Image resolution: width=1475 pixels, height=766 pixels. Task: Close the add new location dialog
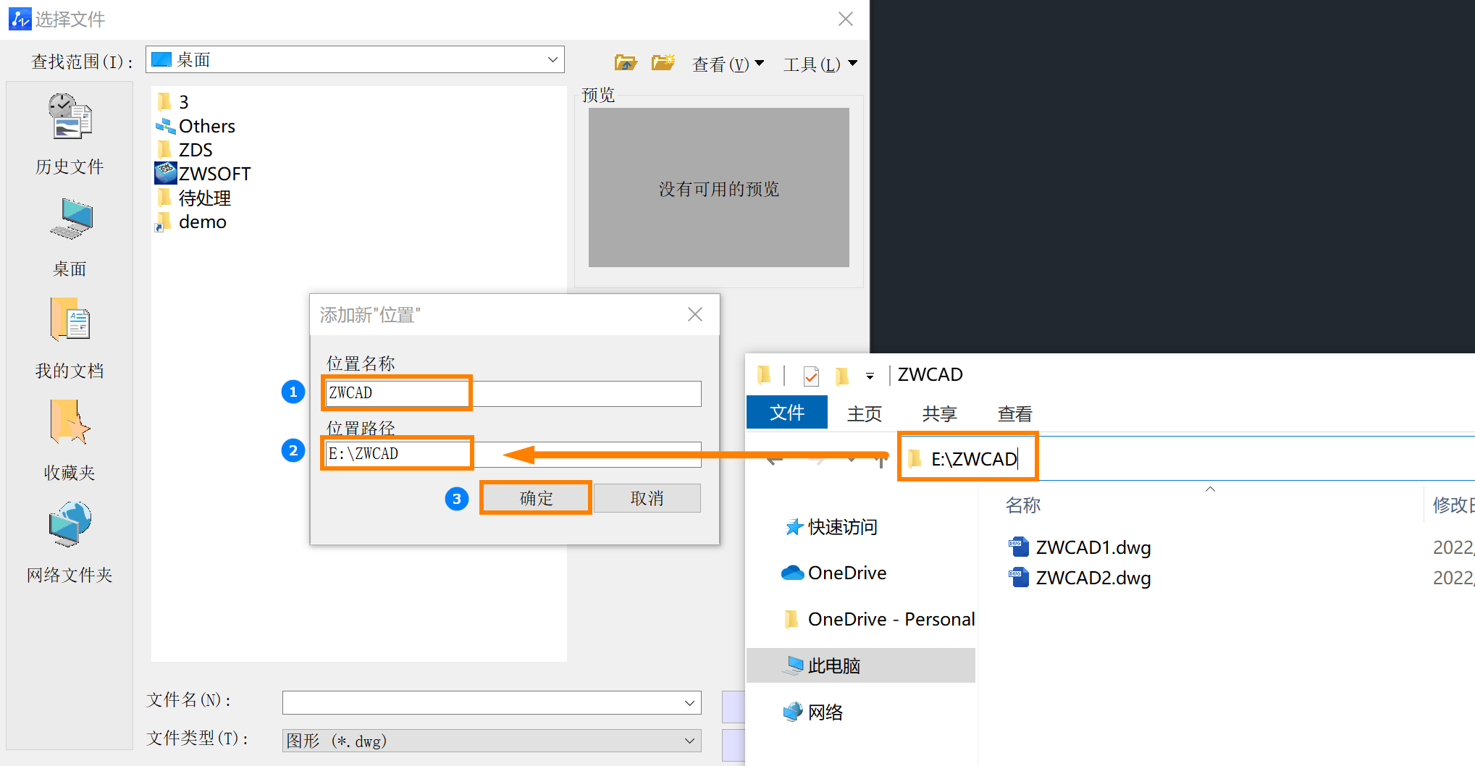click(x=695, y=314)
